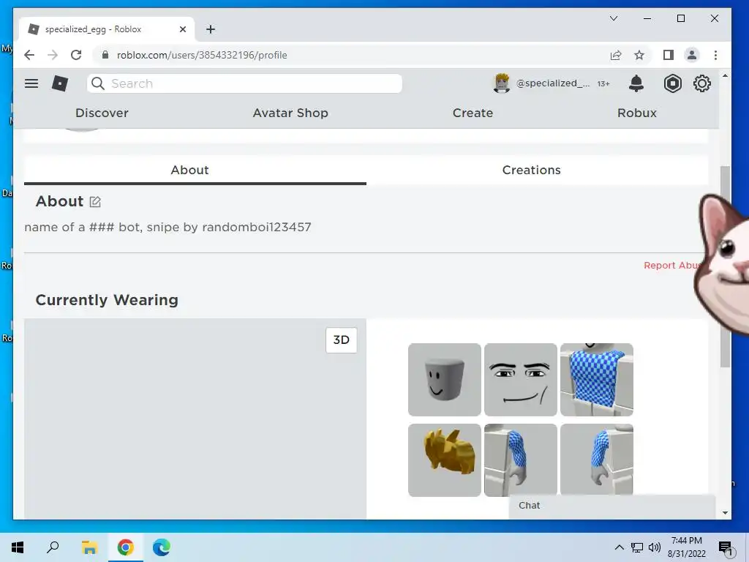Open the Roblox hamburger navigation menu

click(x=31, y=83)
